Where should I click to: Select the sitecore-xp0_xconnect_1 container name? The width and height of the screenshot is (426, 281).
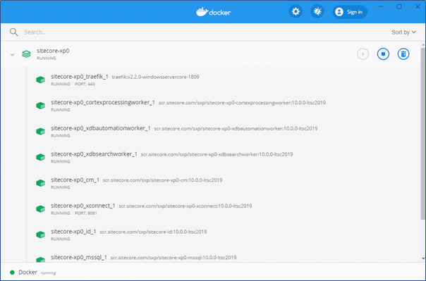(x=83, y=206)
